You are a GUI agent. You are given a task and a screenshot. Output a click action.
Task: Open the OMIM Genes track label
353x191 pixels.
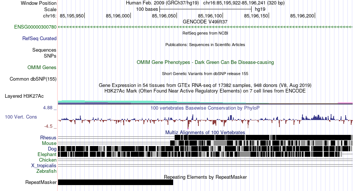click(x=42, y=68)
